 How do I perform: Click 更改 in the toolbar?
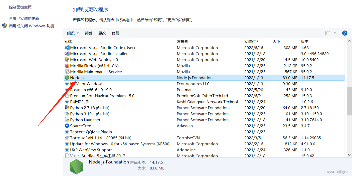coord(102,33)
